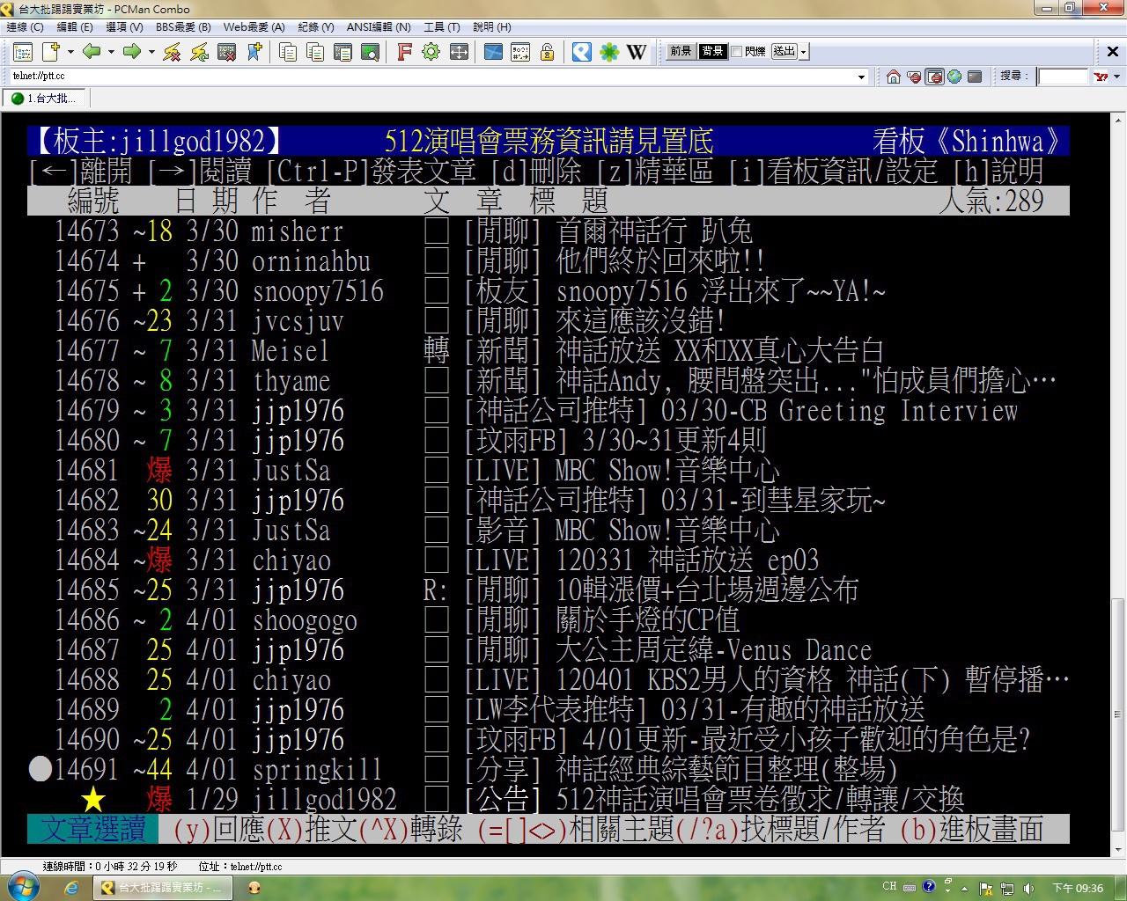Expand the address bar dropdown
This screenshot has width=1127, height=901.
(x=861, y=77)
